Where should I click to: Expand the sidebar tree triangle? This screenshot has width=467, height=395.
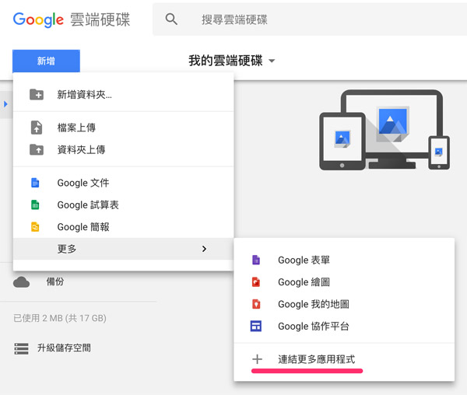click(5, 103)
